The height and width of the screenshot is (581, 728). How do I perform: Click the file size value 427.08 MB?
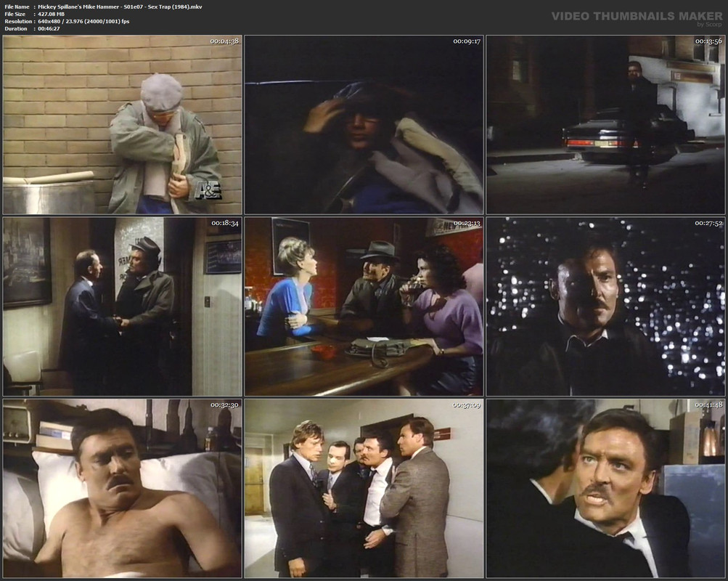click(x=51, y=14)
